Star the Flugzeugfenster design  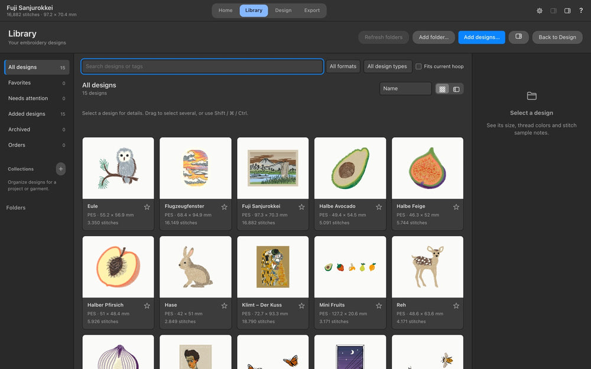tap(224, 207)
